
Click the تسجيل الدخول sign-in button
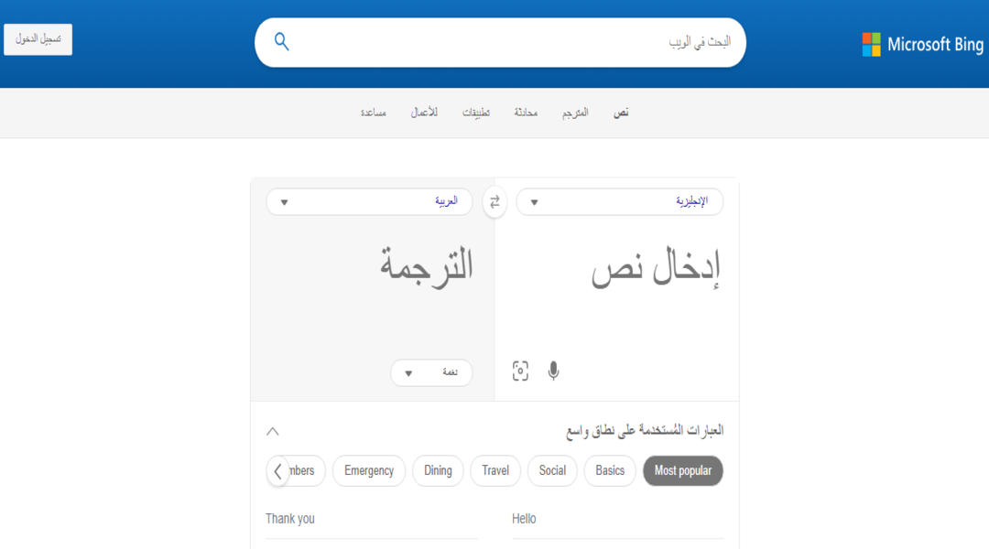(x=37, y=38)
